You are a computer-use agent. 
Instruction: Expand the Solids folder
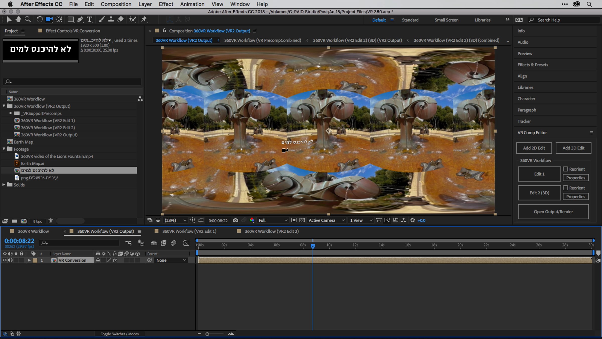(x=4, y=185)
